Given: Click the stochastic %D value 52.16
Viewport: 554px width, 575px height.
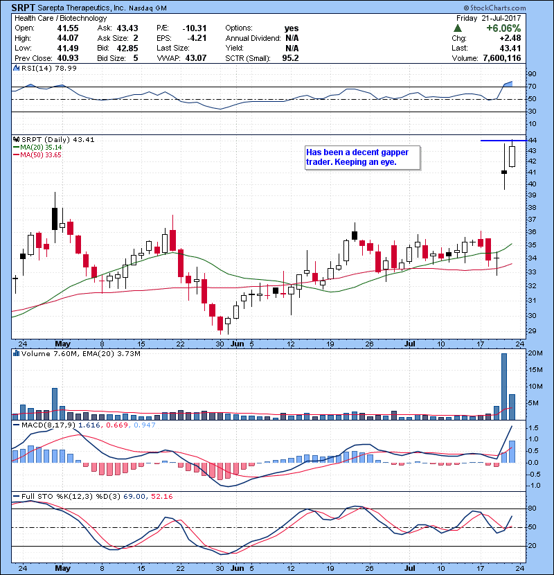Looking at the screenshot, I should point(161,496).
